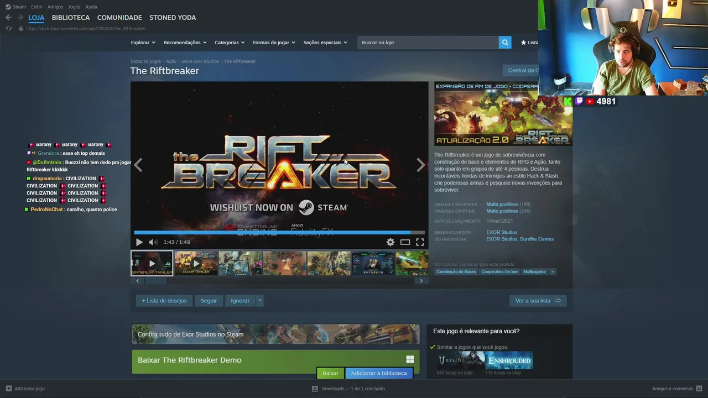Expand the Categorias dropdown
Viewport: 708px width, 398px height.
tap(230, 43)
